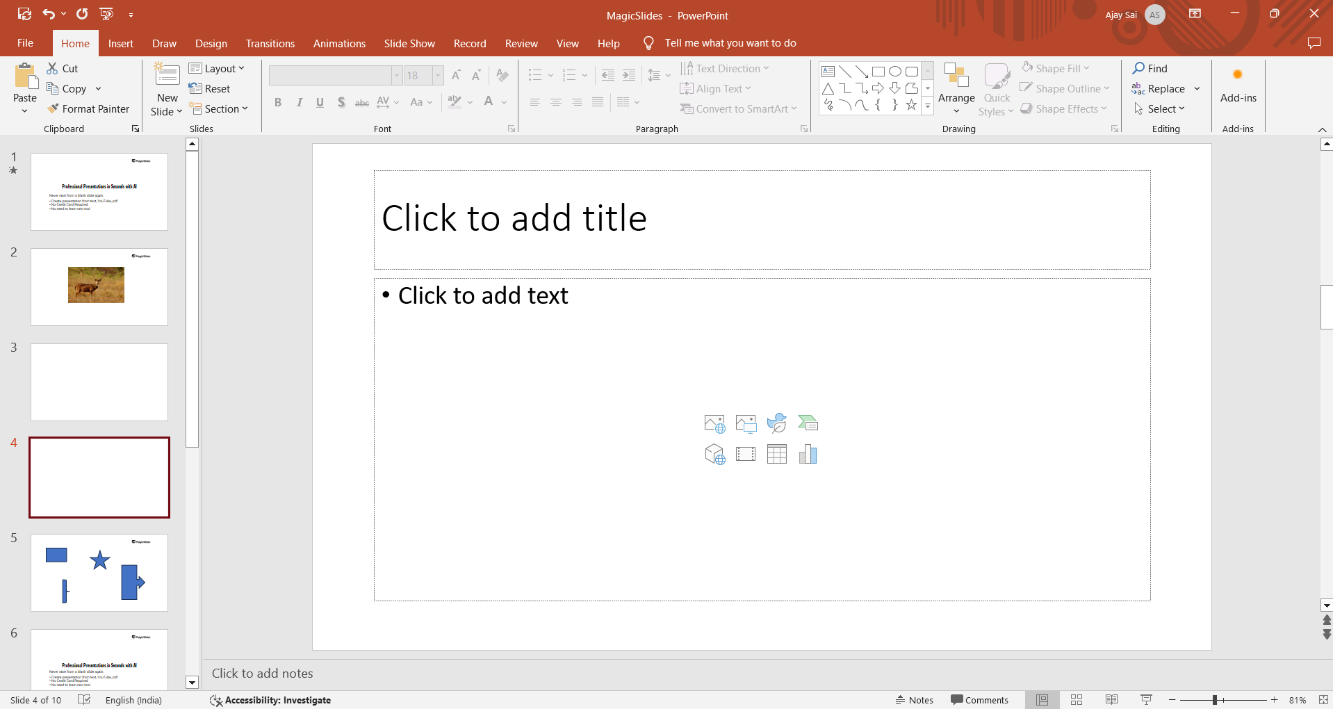Image resolution: width=1333 pixels, height=709 pixels.
Task: Expand the shapes gallery More arrow
Action: 928,106
